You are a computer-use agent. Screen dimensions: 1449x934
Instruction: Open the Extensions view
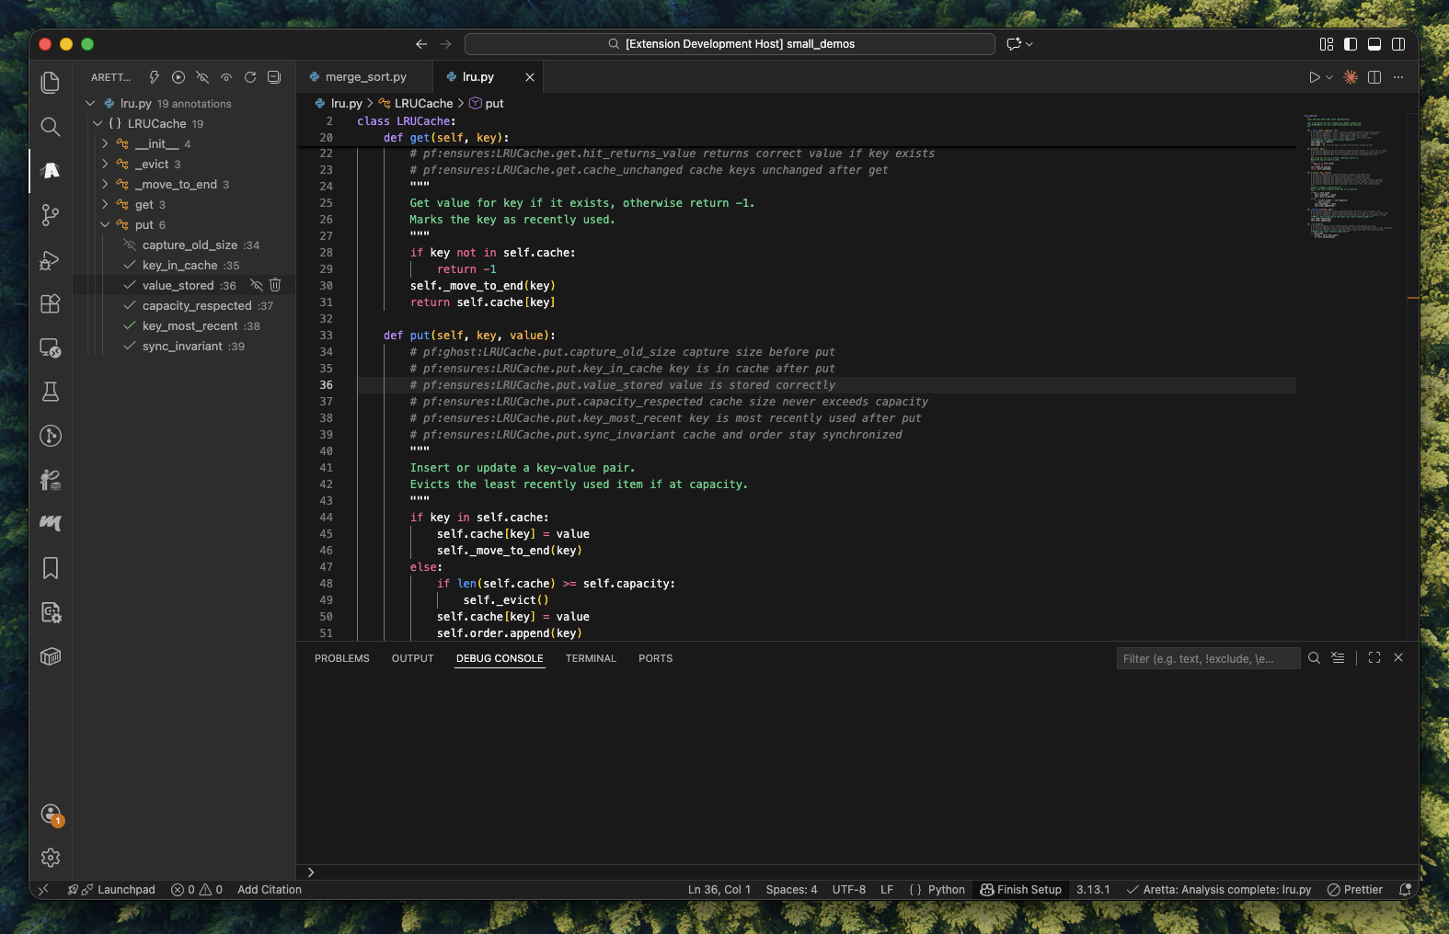click(51, 304)
